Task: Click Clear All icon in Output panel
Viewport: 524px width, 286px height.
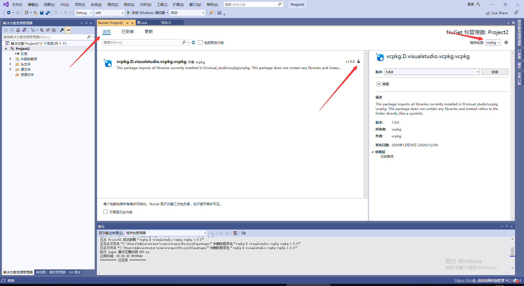Action: tap(235, 233)
